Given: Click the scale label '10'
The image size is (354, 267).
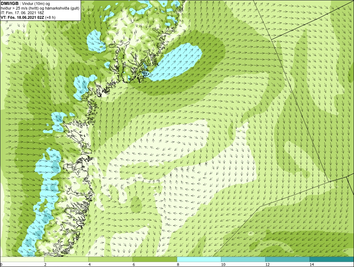Looking at the screenshot, I should 223,265.
